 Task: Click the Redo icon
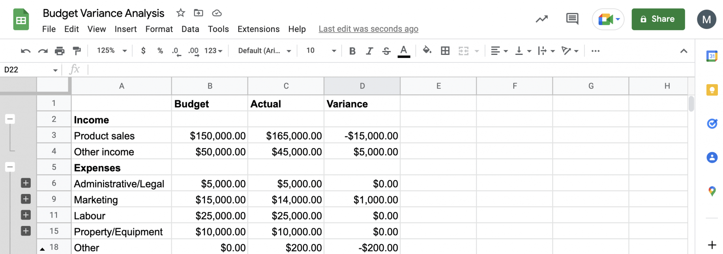coord(43,51)
